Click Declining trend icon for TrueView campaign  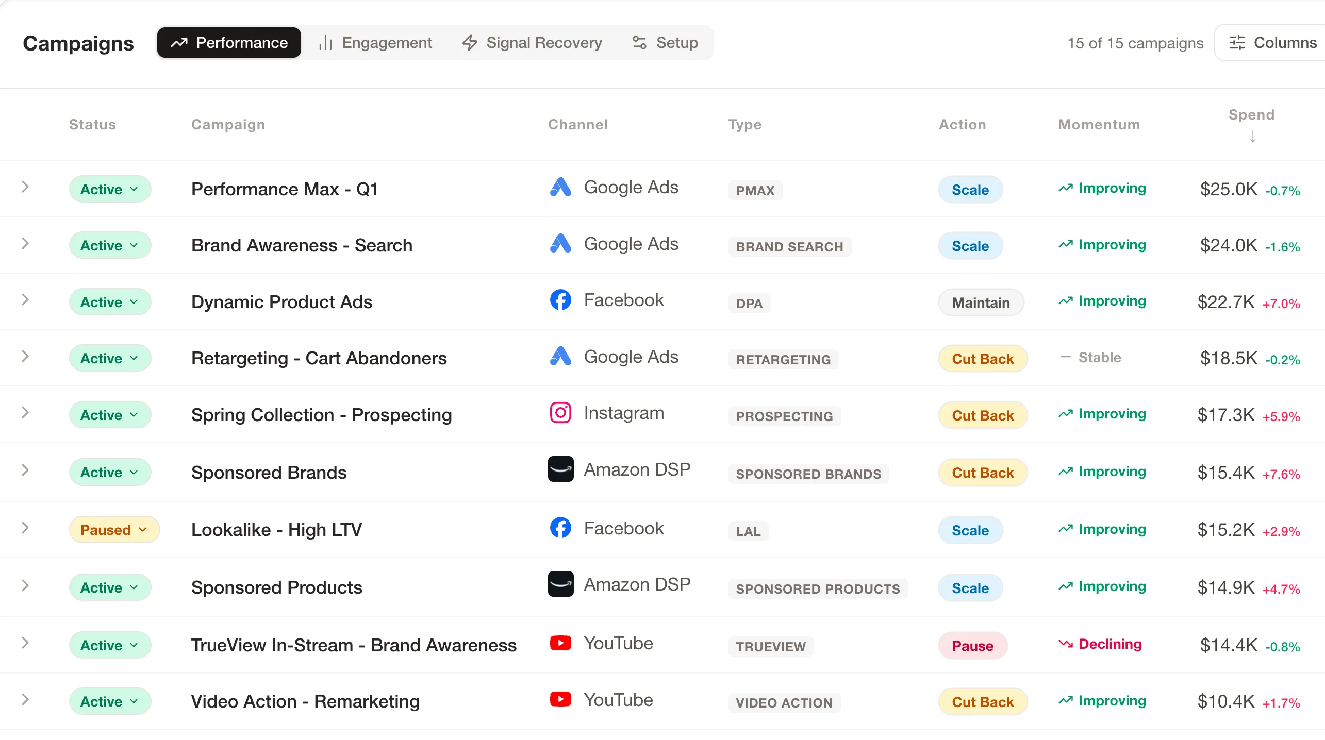click(1065, 644)
